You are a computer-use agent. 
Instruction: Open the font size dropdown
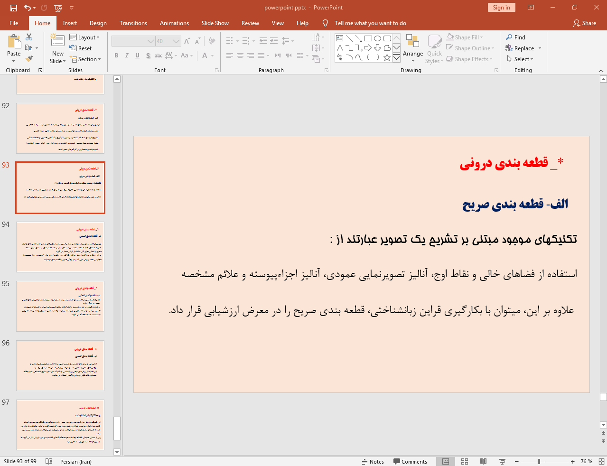pos(176,41)
